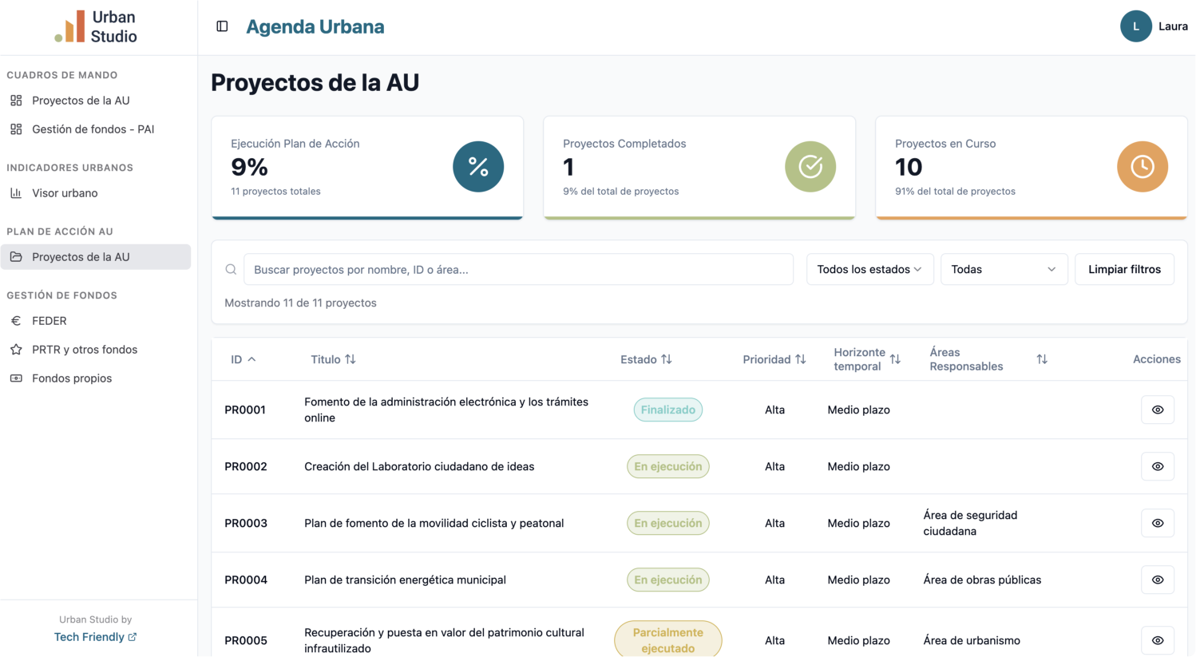1196x657 pixels.
Task: Select Gestión de fondos - PAI menu item
Action: click(93, 129)
